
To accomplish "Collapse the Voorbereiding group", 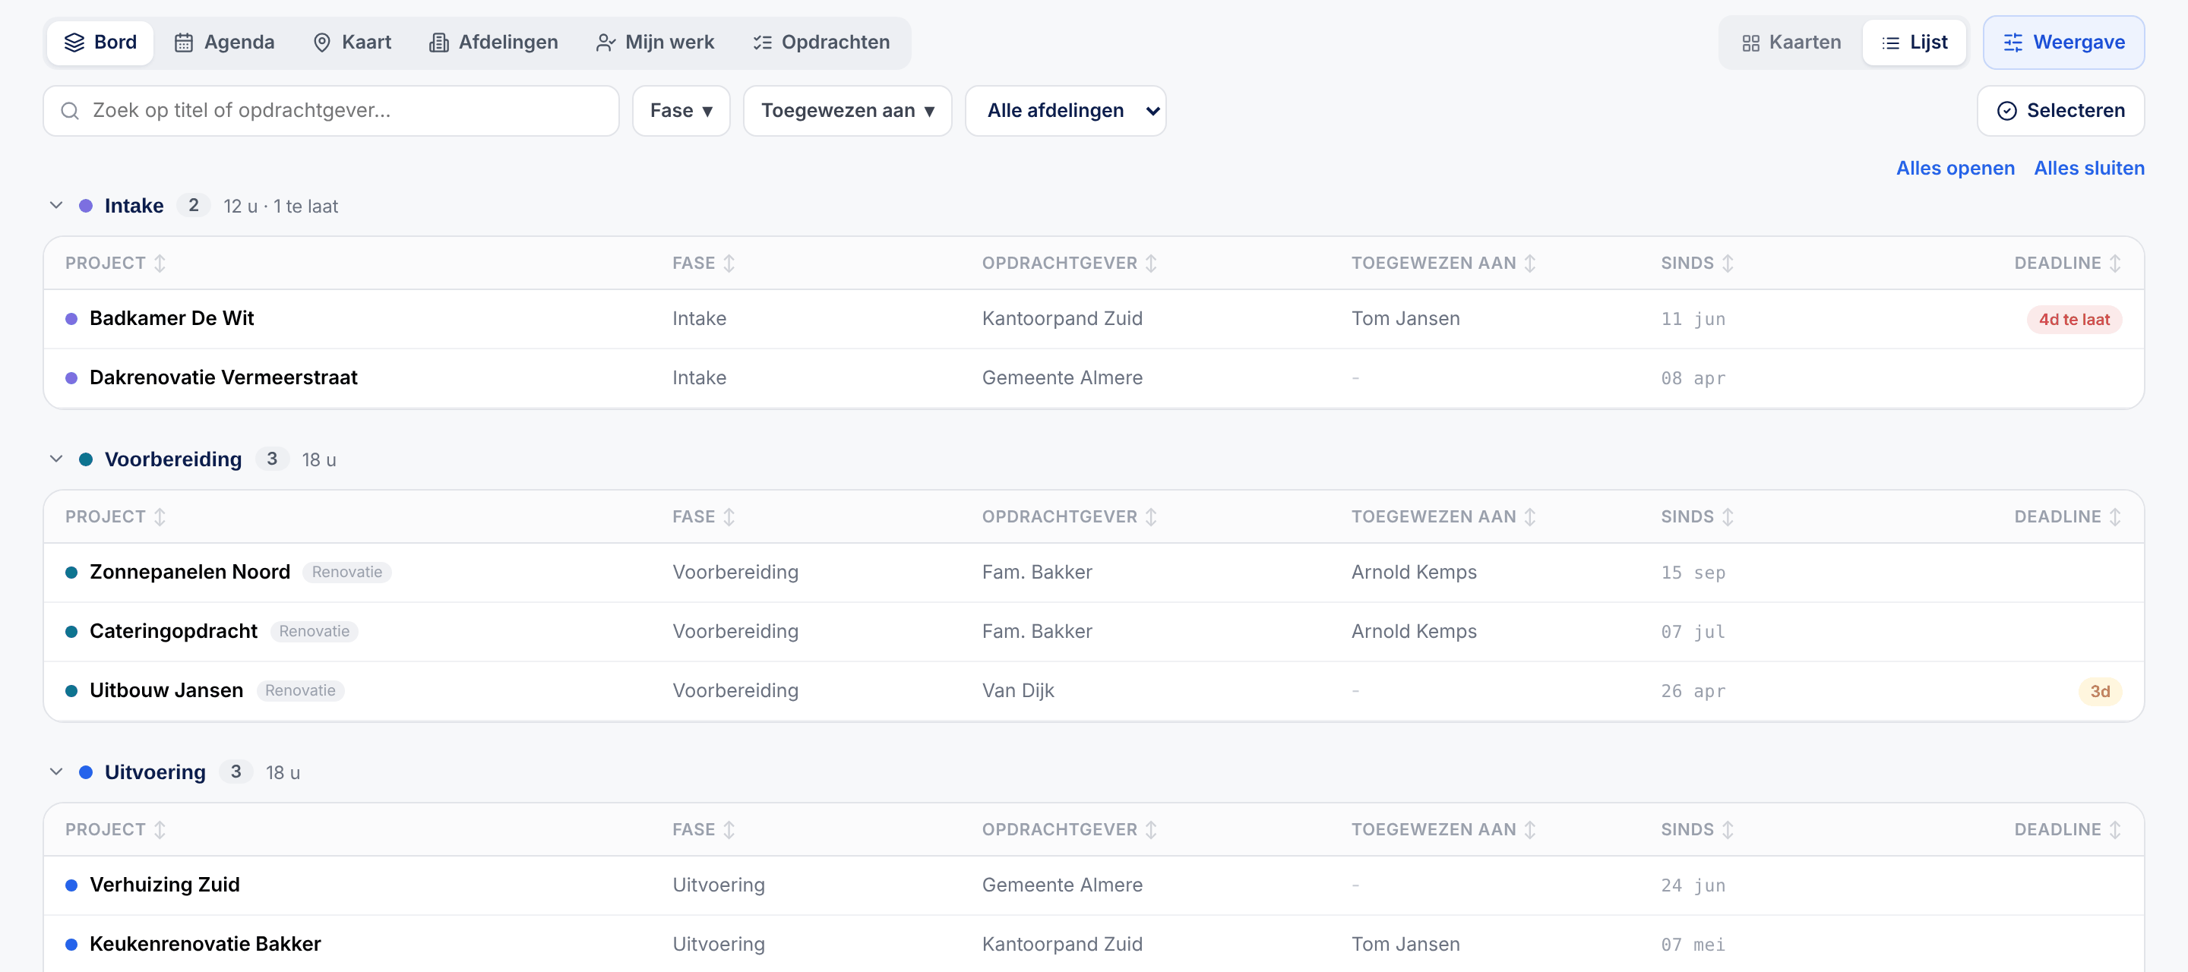I will [56, 459].
